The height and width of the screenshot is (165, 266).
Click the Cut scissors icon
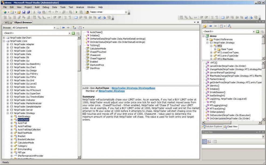coord(34,12)
